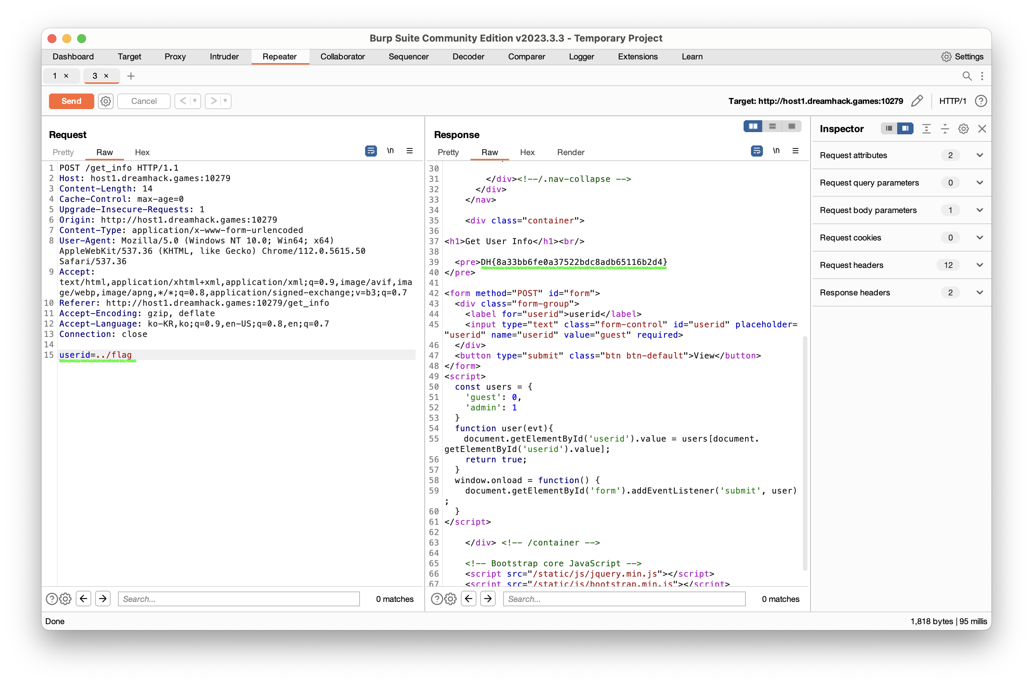
Task: Click the response search input field
Action: click(x=624, y=599)
